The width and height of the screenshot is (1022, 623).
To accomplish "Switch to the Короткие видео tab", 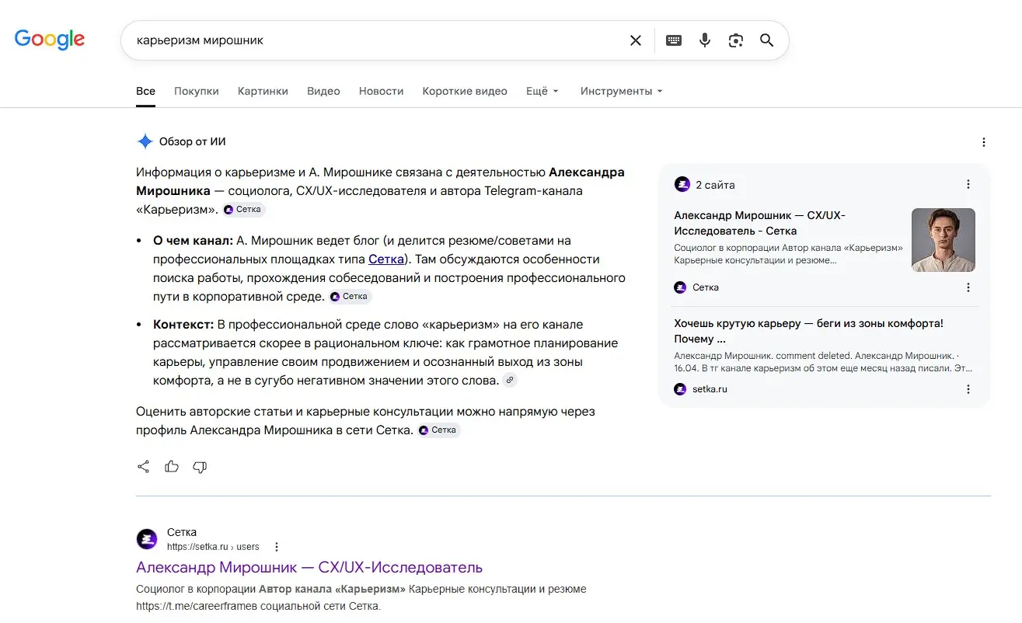I will pyautogui.click(x=465, y=91).
